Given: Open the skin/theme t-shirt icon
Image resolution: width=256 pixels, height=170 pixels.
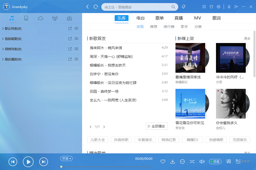Looking at the screenshot, I should tap(211, 7).
